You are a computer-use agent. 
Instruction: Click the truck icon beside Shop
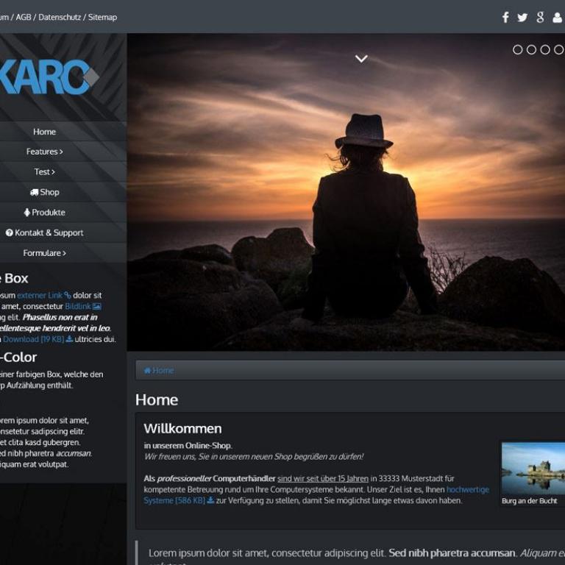tap(34, 192)
